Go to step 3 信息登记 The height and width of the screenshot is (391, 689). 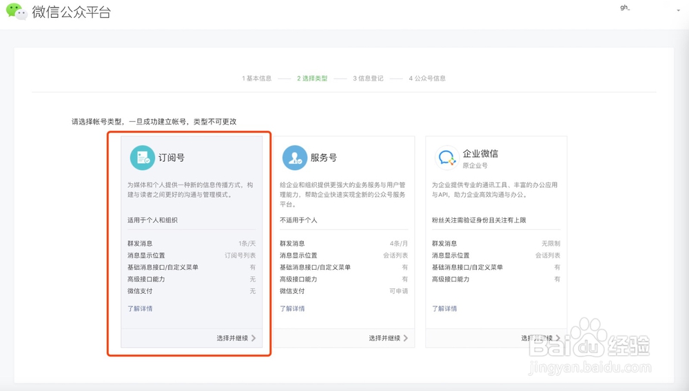point(368,78)
